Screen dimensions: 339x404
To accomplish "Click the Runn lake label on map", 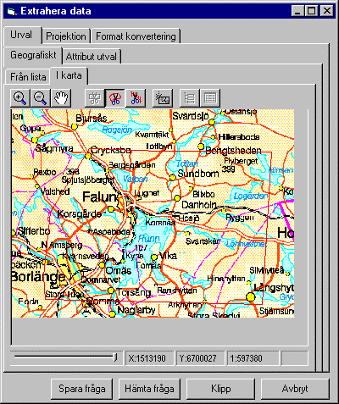I will coord(149,239).
